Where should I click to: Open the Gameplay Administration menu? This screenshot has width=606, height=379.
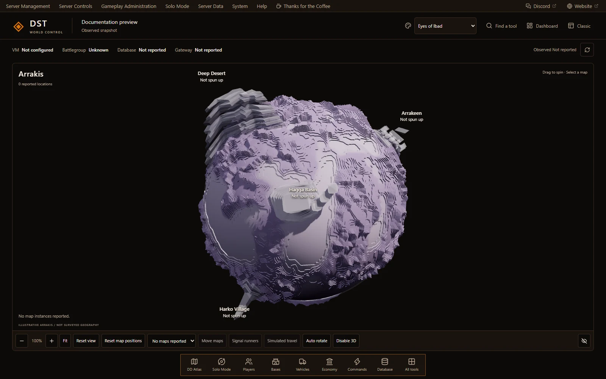click(x=129, y=6)
